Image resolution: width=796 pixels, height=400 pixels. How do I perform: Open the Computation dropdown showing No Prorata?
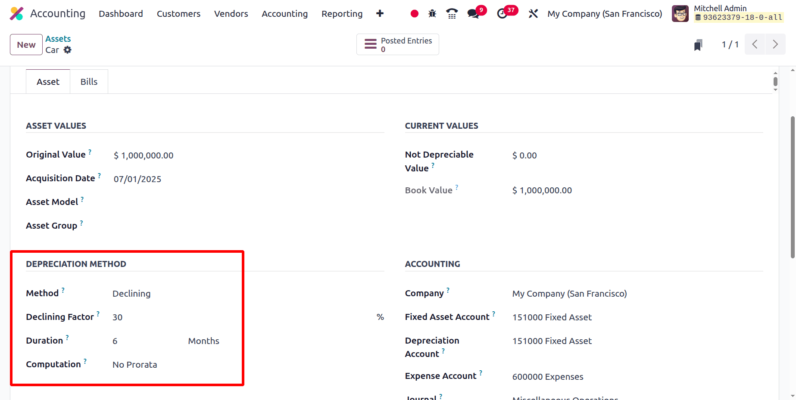point(135,364)
